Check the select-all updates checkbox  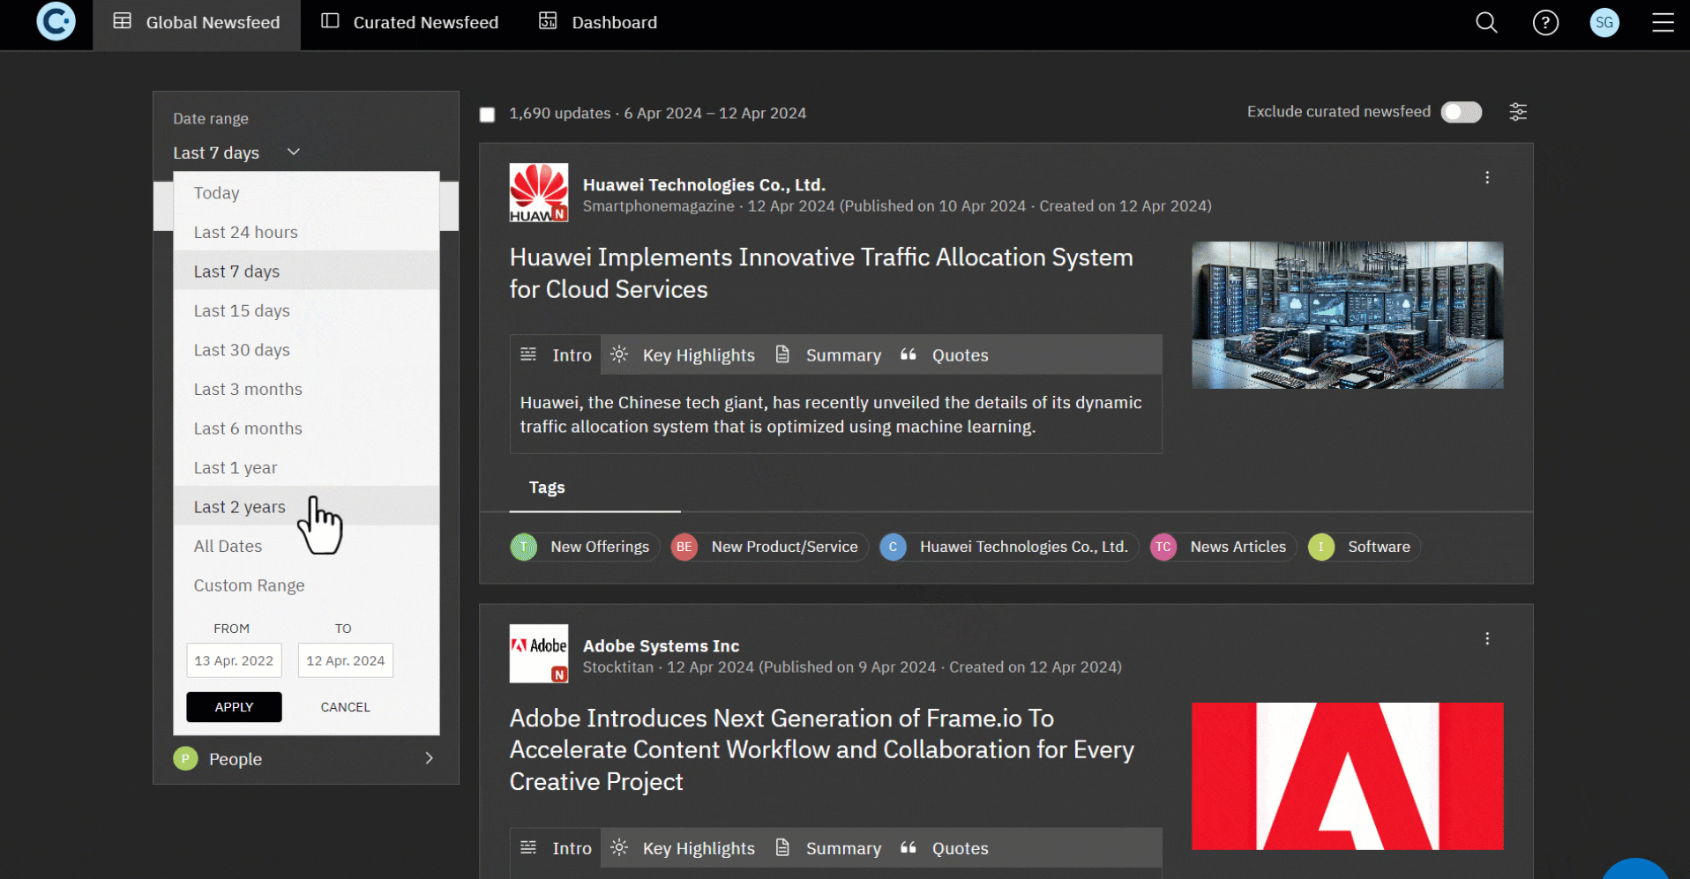[487, 115]
